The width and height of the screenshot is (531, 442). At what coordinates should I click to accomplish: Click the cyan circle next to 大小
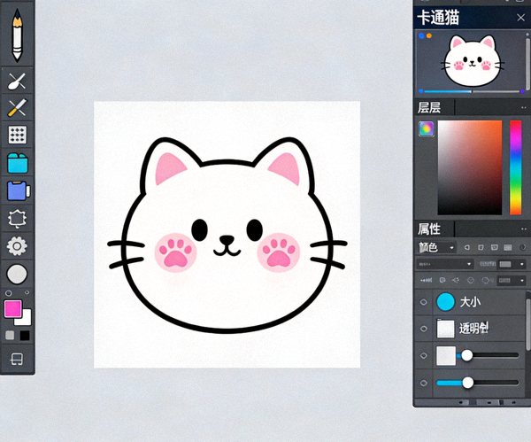(445, 302)
